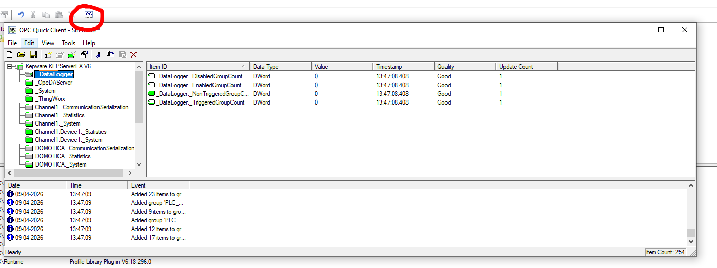Viewport: 717px width, 268px height.
Task: Click the Copy icon in Quick Client toolbar
Action: pyautogui.click(x=110, y=54)
